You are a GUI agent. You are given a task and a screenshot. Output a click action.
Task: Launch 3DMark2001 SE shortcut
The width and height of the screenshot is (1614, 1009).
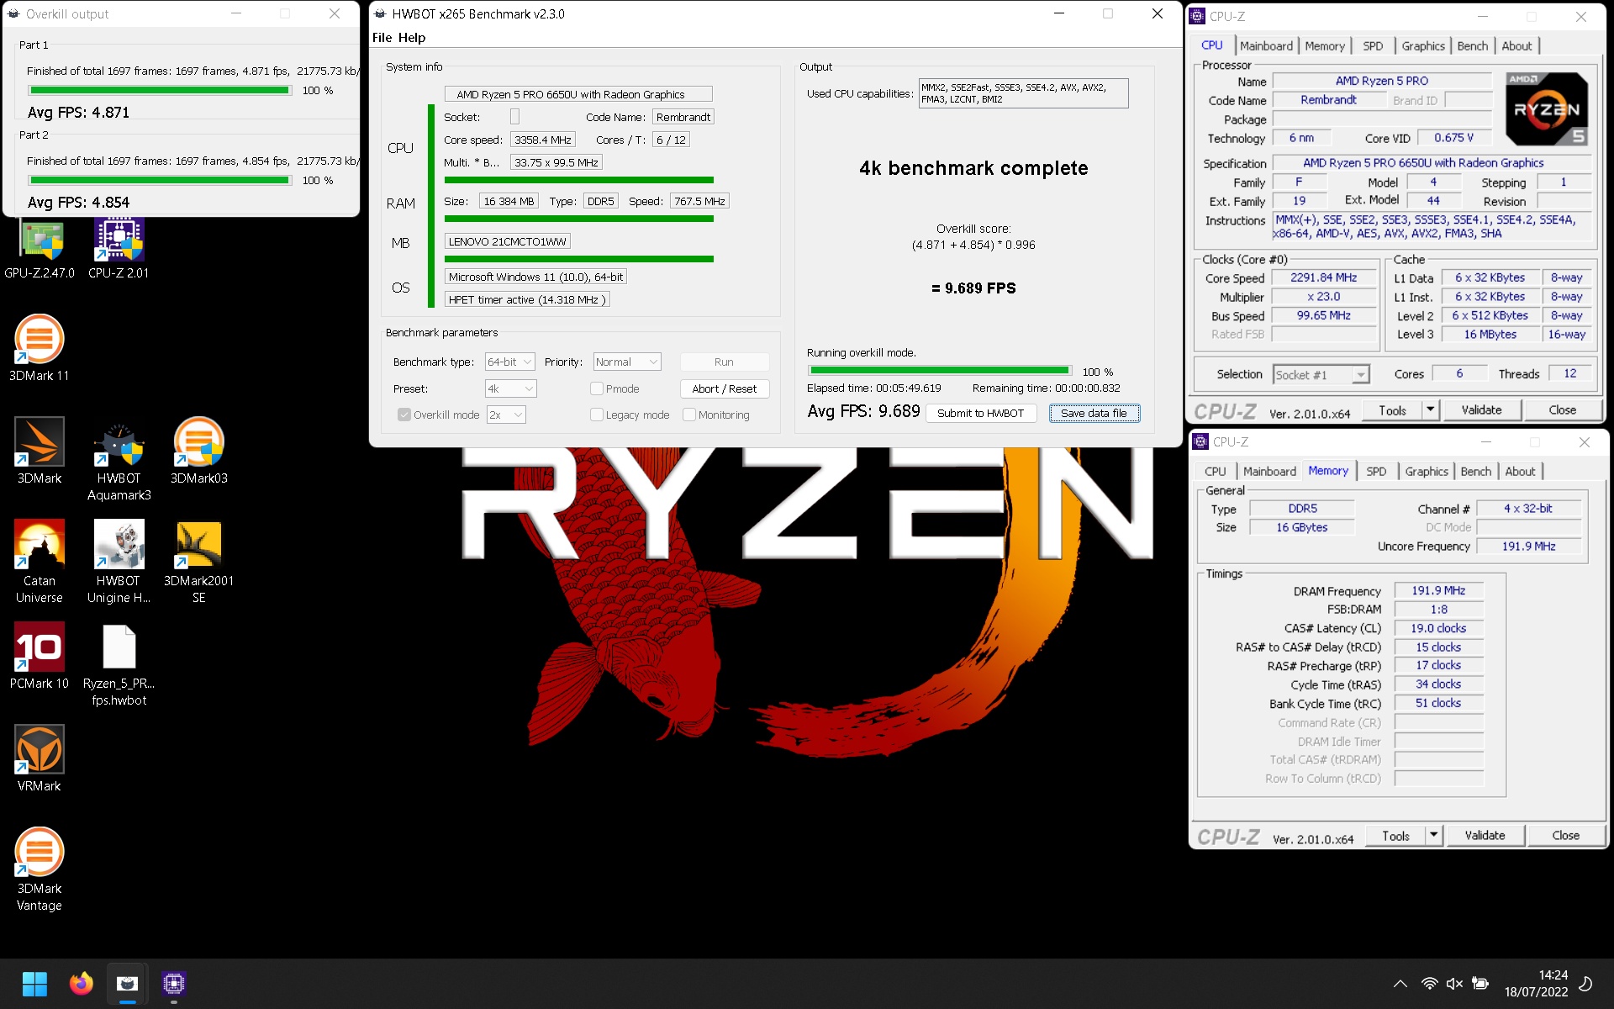[x=199, y=562]
